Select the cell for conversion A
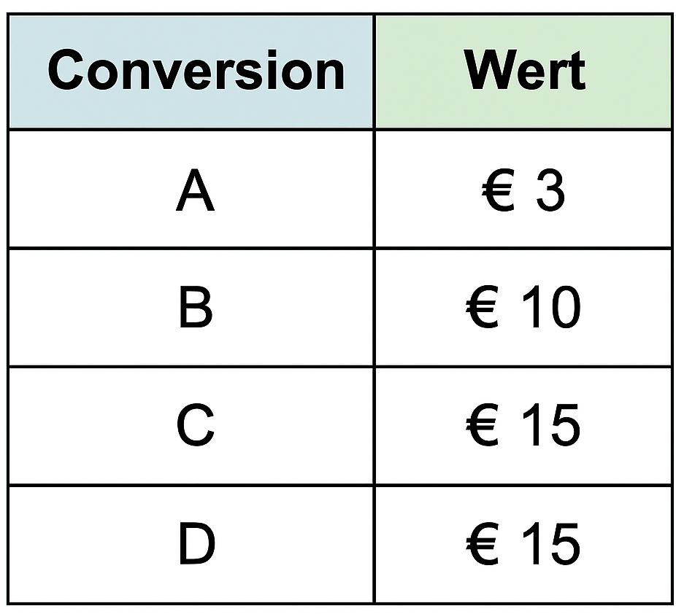 pyautogui.click(x=195, y=191)
